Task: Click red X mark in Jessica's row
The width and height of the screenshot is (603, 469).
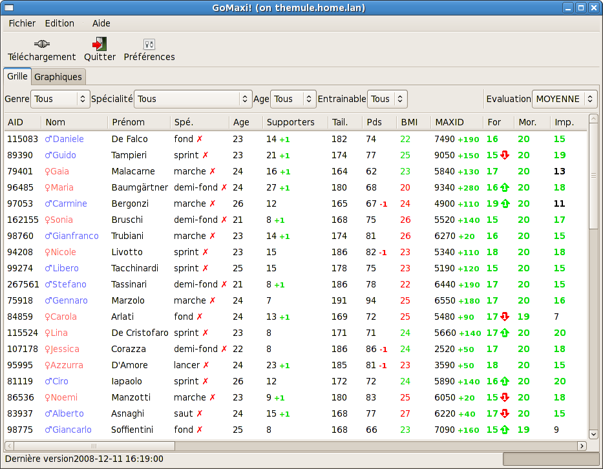Action: pyautogui.click(x=224, y=349)
